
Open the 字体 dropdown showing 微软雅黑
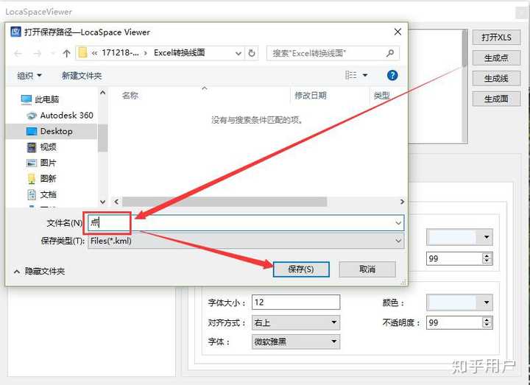296,342
